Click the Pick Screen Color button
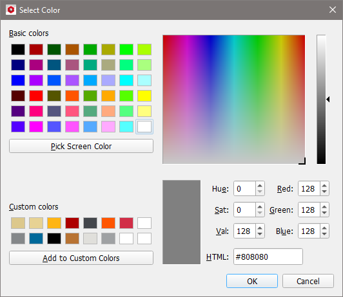This screenshot has height=297, width=343. click(x=81, y=146)
